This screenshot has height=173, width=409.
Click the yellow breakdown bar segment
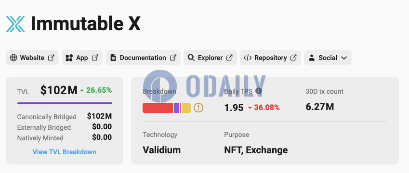186,108
